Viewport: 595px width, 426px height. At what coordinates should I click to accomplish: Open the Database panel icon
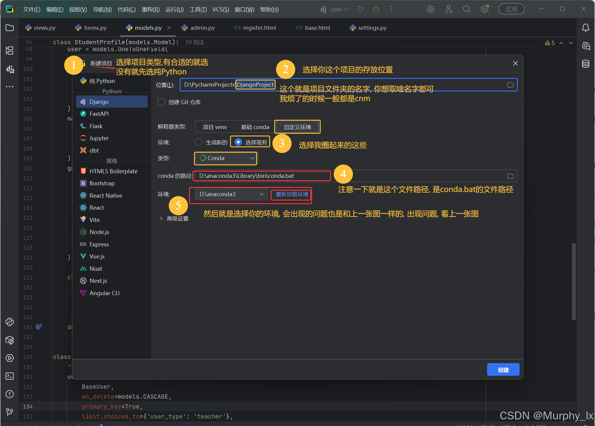click(x=586, y=64)
